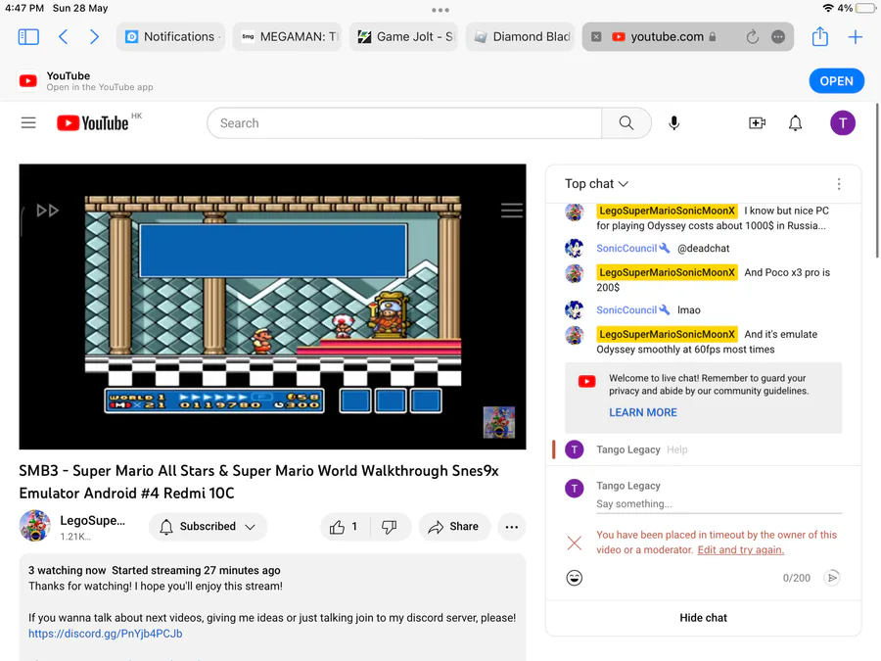Send the chat message
The image size is (881, 661).
tap(832, 578)
